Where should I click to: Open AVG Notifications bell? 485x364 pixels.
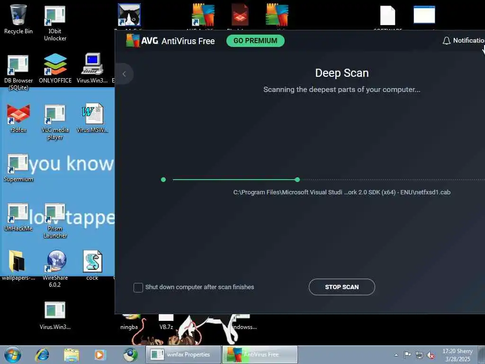(x=446, y=41)
